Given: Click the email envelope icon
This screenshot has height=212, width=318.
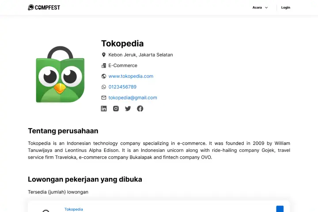Looking at the screenshot, I should click(x=104, y=98).
